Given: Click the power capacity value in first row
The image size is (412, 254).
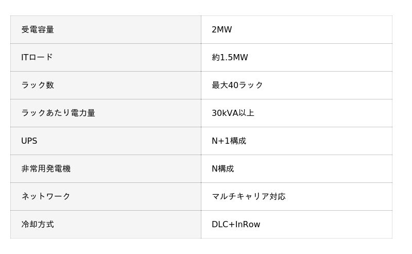Looking at the screenshot, I should pyautogui.click(x=222, y=30).
